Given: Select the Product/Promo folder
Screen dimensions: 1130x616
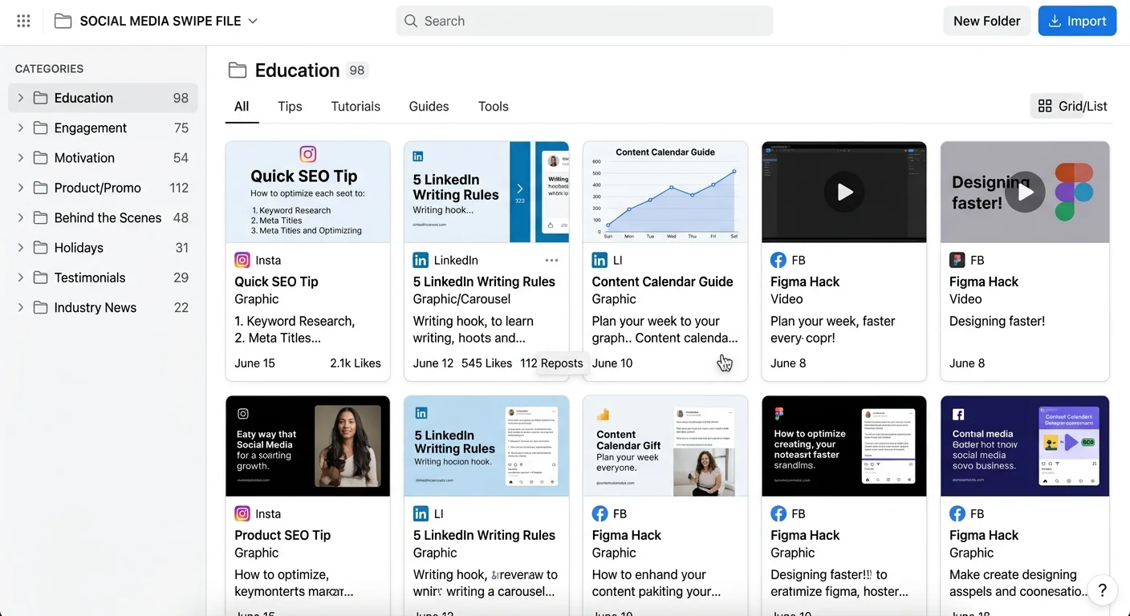Looking at the screenshot, I should point(103,188).
